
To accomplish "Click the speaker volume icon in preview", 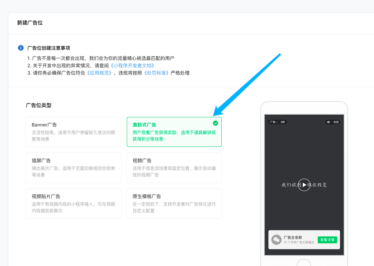I will (x=328, y=122).
